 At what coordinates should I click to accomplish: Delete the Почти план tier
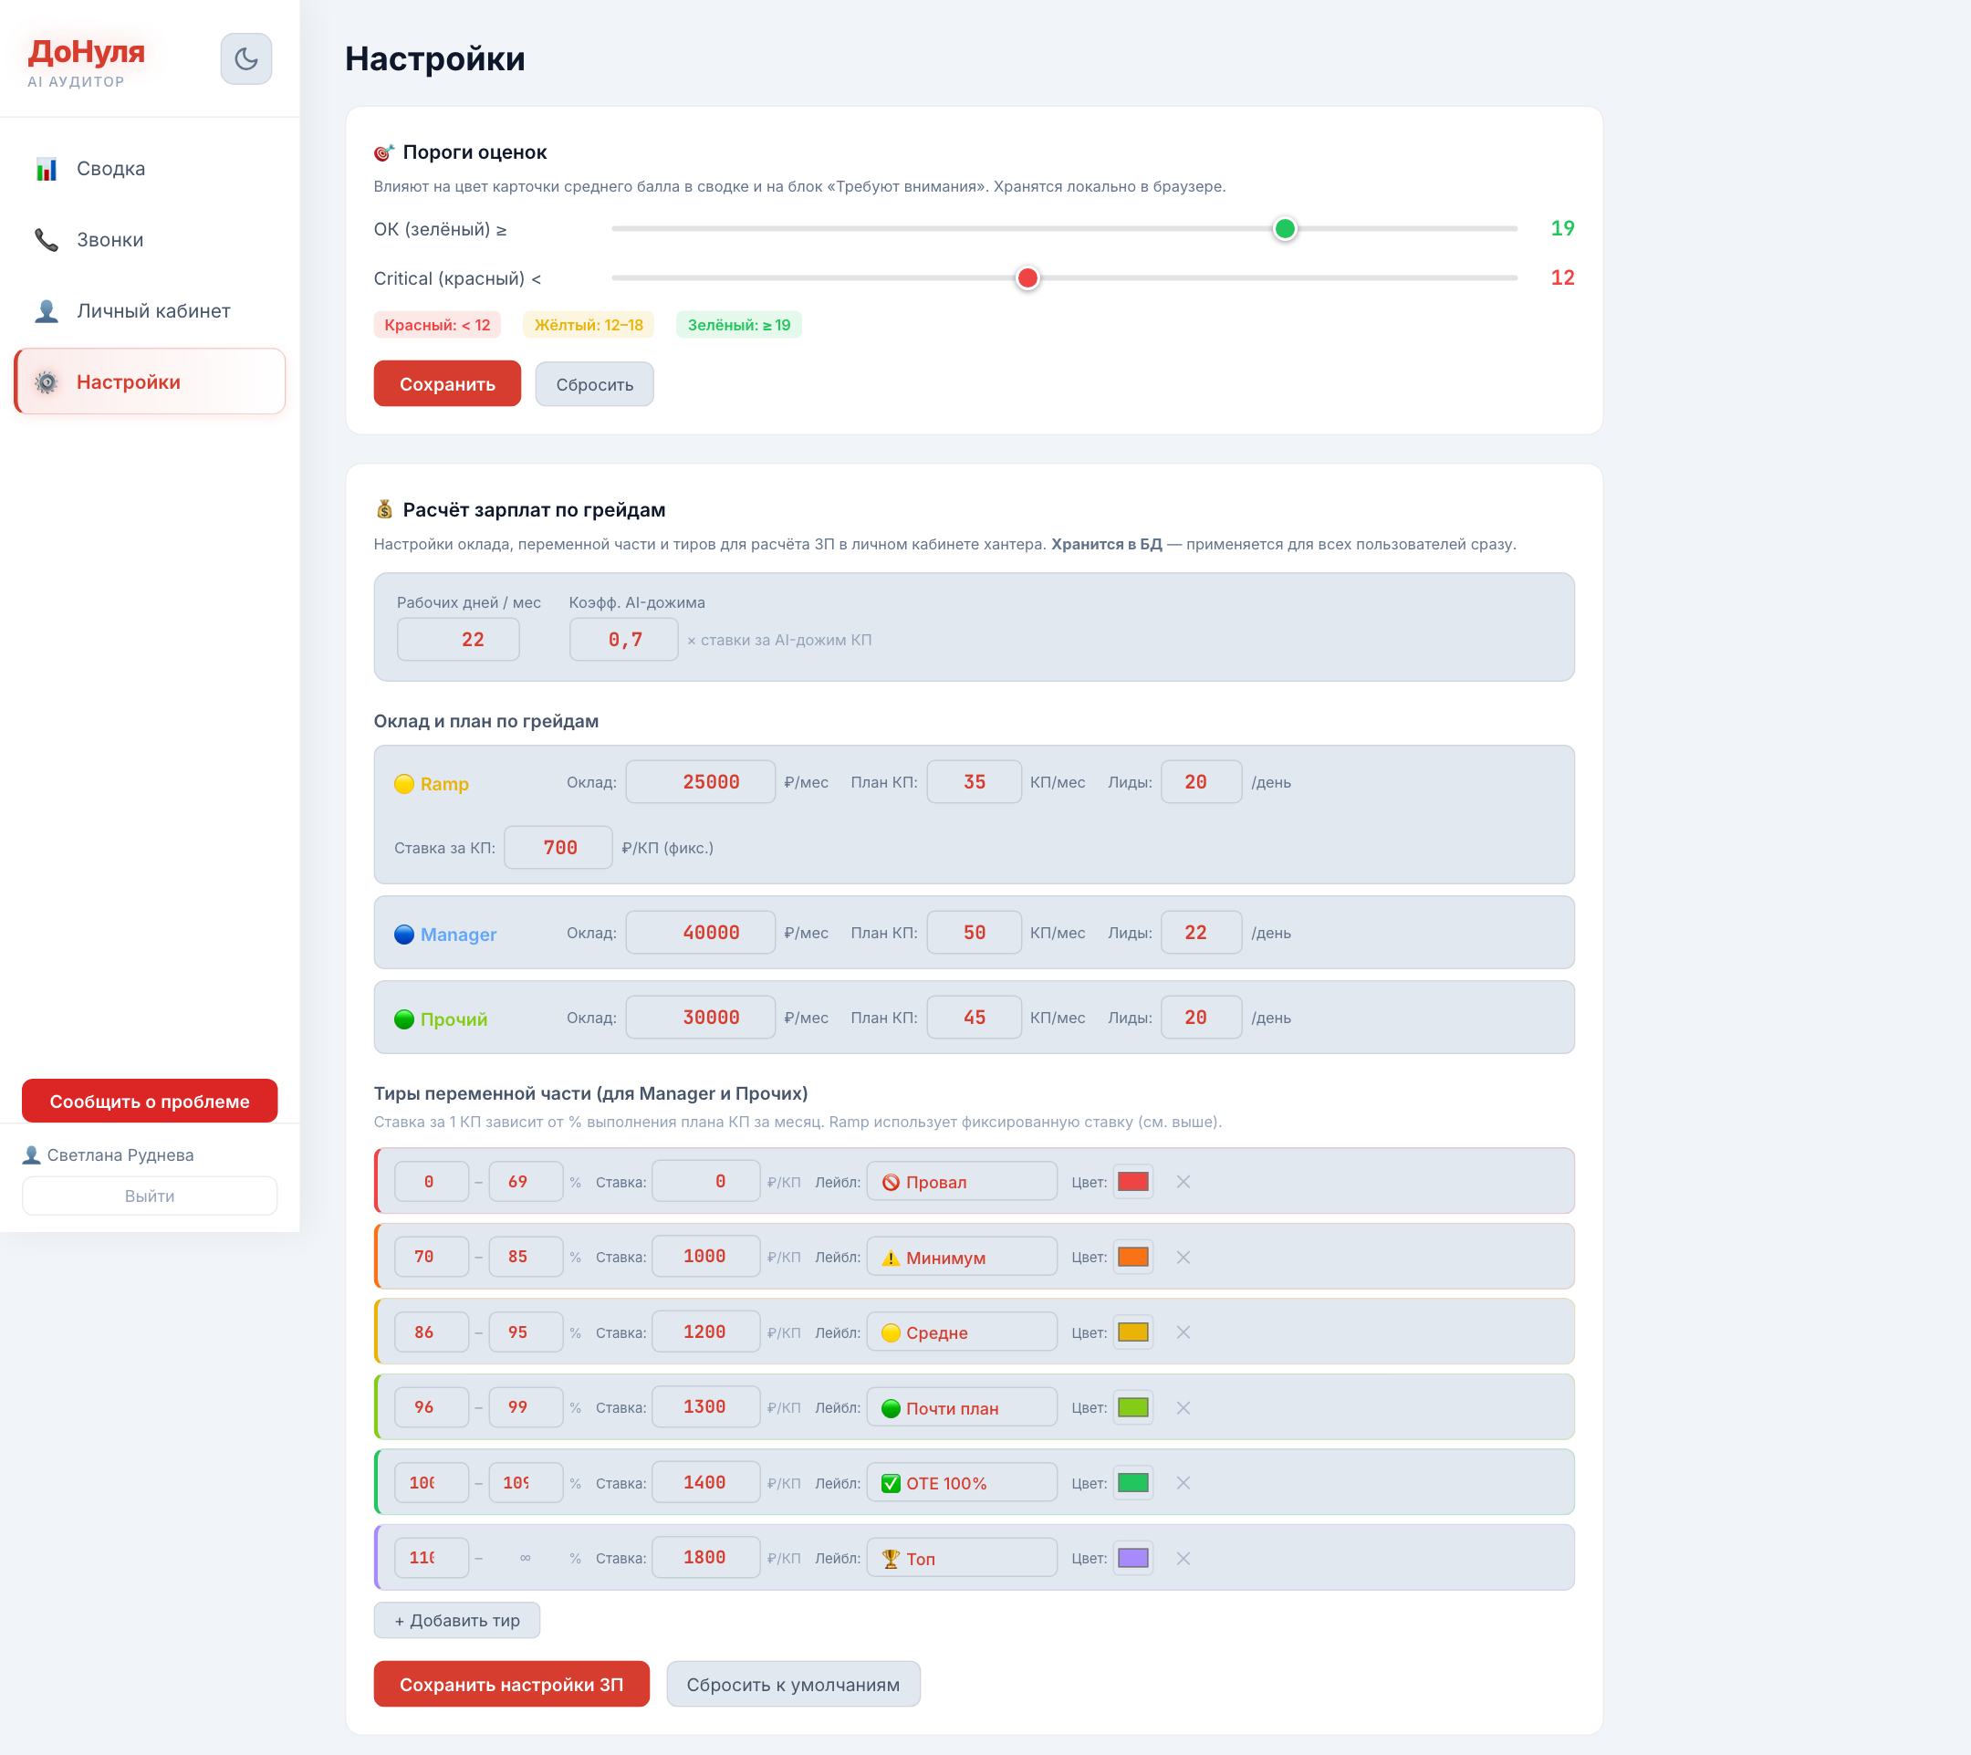click(1184, 1408)
